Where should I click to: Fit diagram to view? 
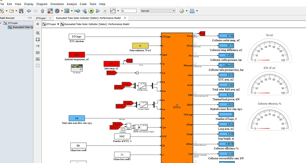pos(38,39)
